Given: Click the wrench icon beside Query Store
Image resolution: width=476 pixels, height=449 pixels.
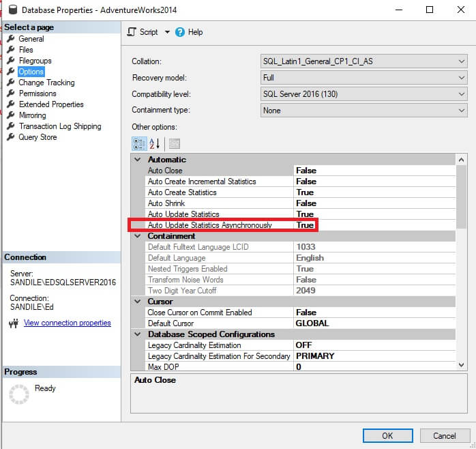Looking at the screenshot, I should tap(11, 137).
